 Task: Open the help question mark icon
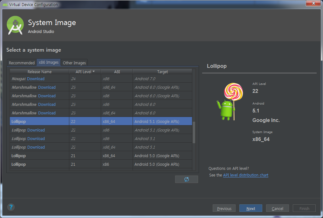coord(11,207)
